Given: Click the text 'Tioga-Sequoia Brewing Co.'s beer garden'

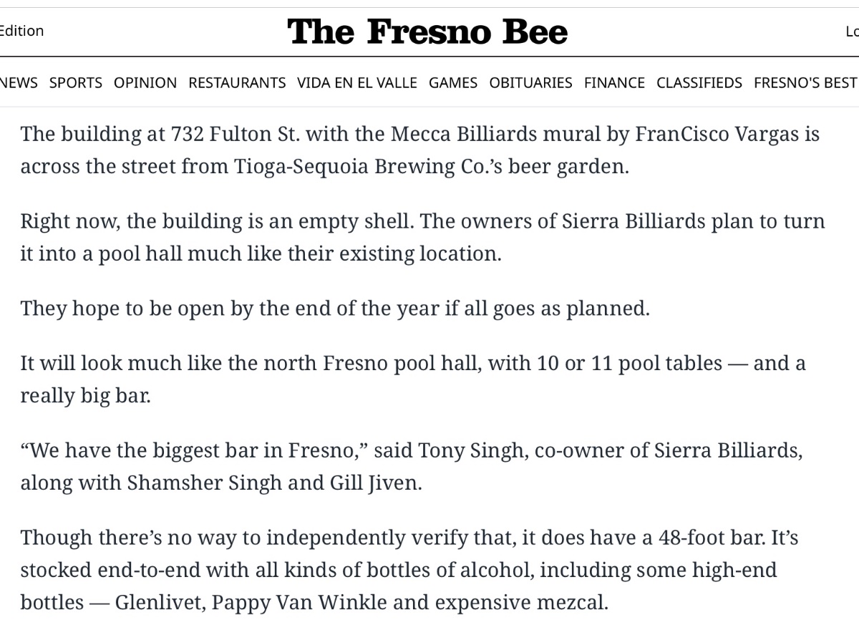Looking at the screenshot, I should tap(431, 166).
